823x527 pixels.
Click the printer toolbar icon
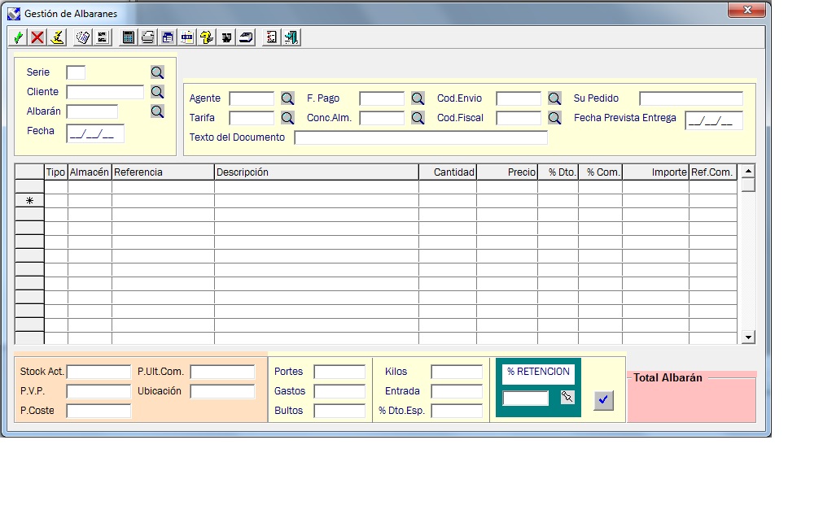coord(148,37)
